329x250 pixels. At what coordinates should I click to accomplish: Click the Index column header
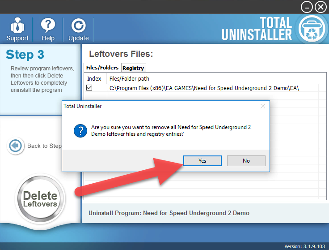coord(94,79)
